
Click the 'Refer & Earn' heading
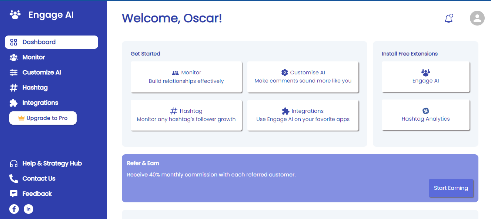(143, 163)
